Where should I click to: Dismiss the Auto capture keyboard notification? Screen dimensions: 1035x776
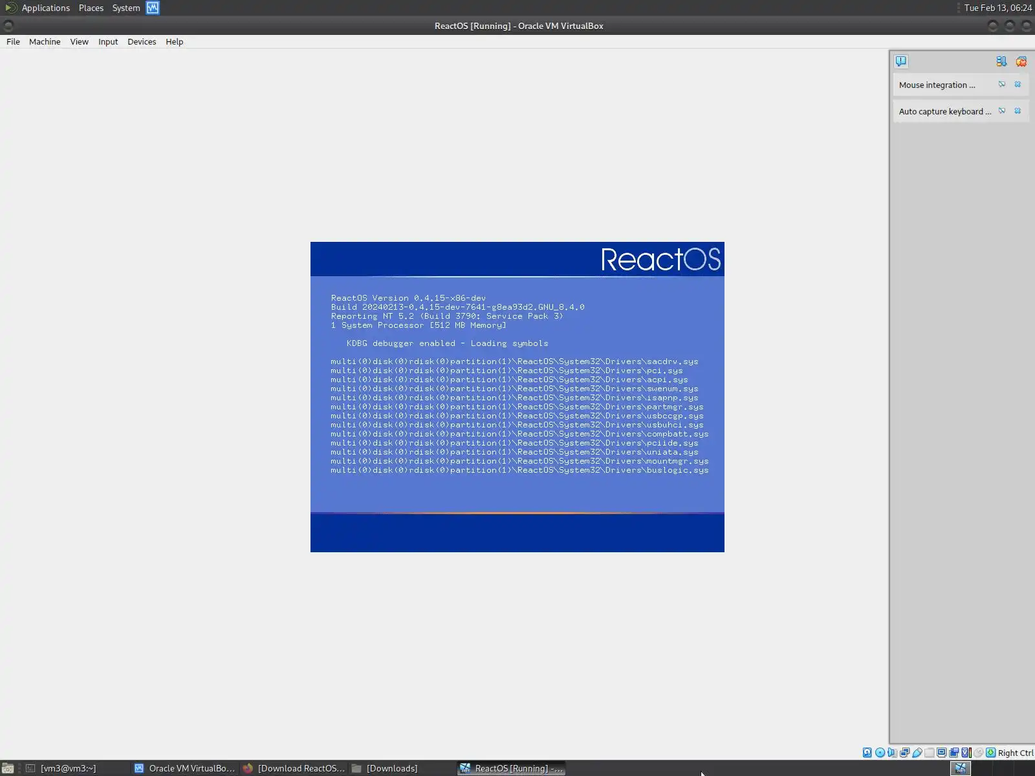(x=1018, y=111)
